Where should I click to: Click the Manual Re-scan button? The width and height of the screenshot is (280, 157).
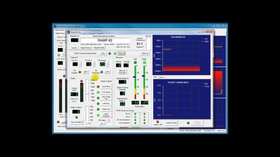click(x=122, y=72)
